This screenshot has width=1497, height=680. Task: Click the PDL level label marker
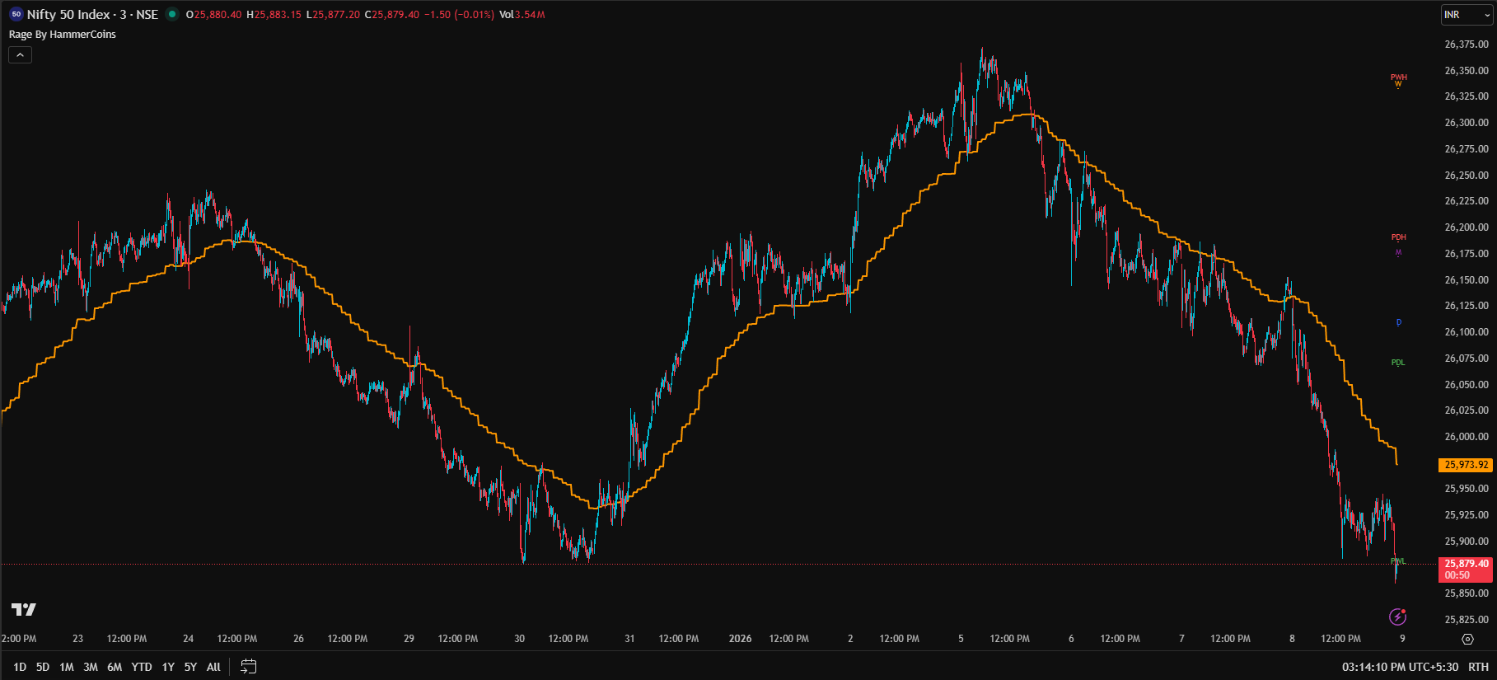pos(1398,363)
